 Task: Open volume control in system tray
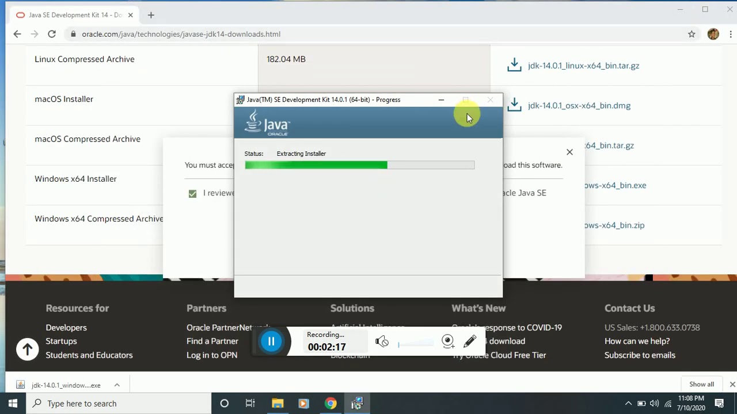[x=655, y=403]
